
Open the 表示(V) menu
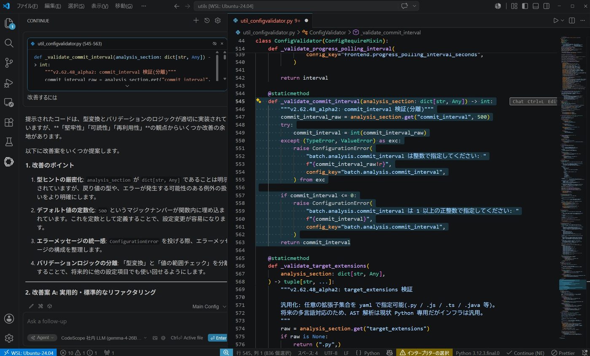[x=100, y=6]
